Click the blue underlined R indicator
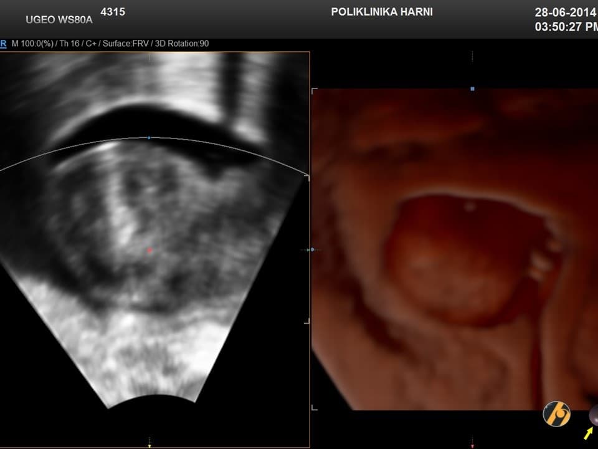The width and height of the screenshot is (598, 449). 3,44
